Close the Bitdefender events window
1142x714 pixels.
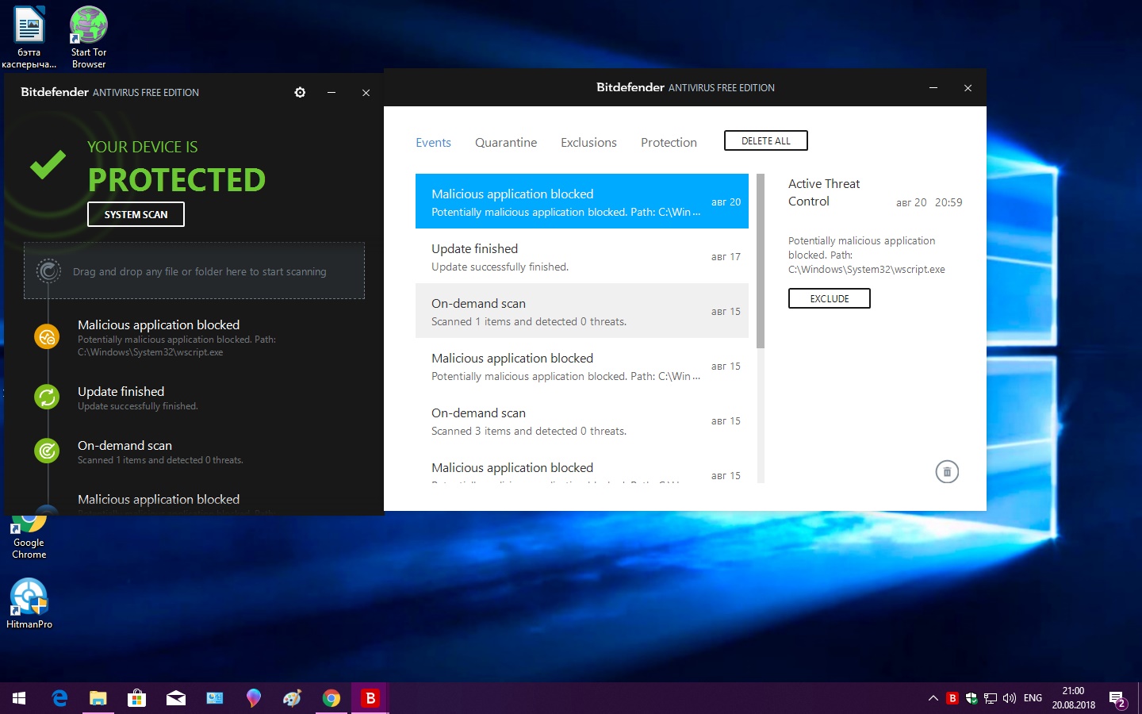pyautogui.click(x=968, y=88)
